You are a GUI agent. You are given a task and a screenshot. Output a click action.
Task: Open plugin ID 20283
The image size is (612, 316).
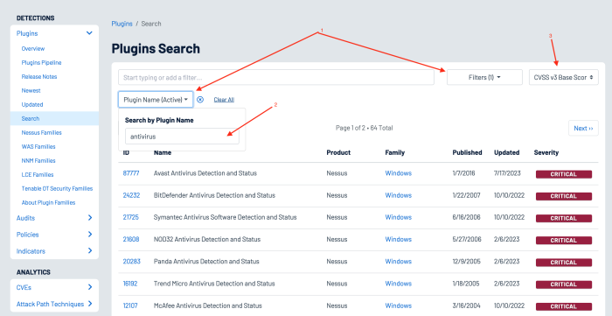131,261
